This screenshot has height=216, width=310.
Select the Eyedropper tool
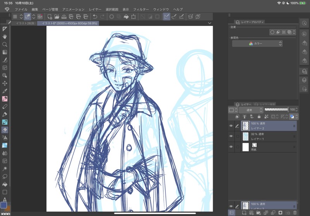(x=5, y=91)
